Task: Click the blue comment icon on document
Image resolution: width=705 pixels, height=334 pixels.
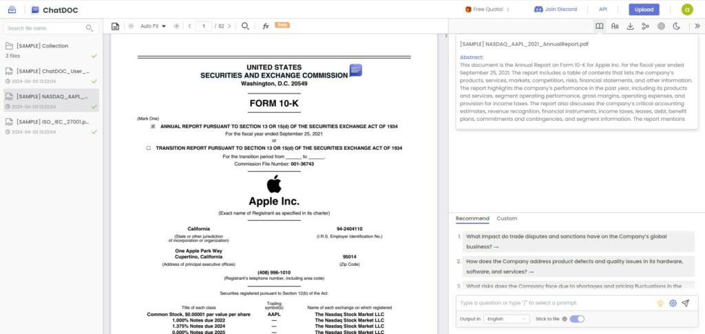Action: pos(356,70)
